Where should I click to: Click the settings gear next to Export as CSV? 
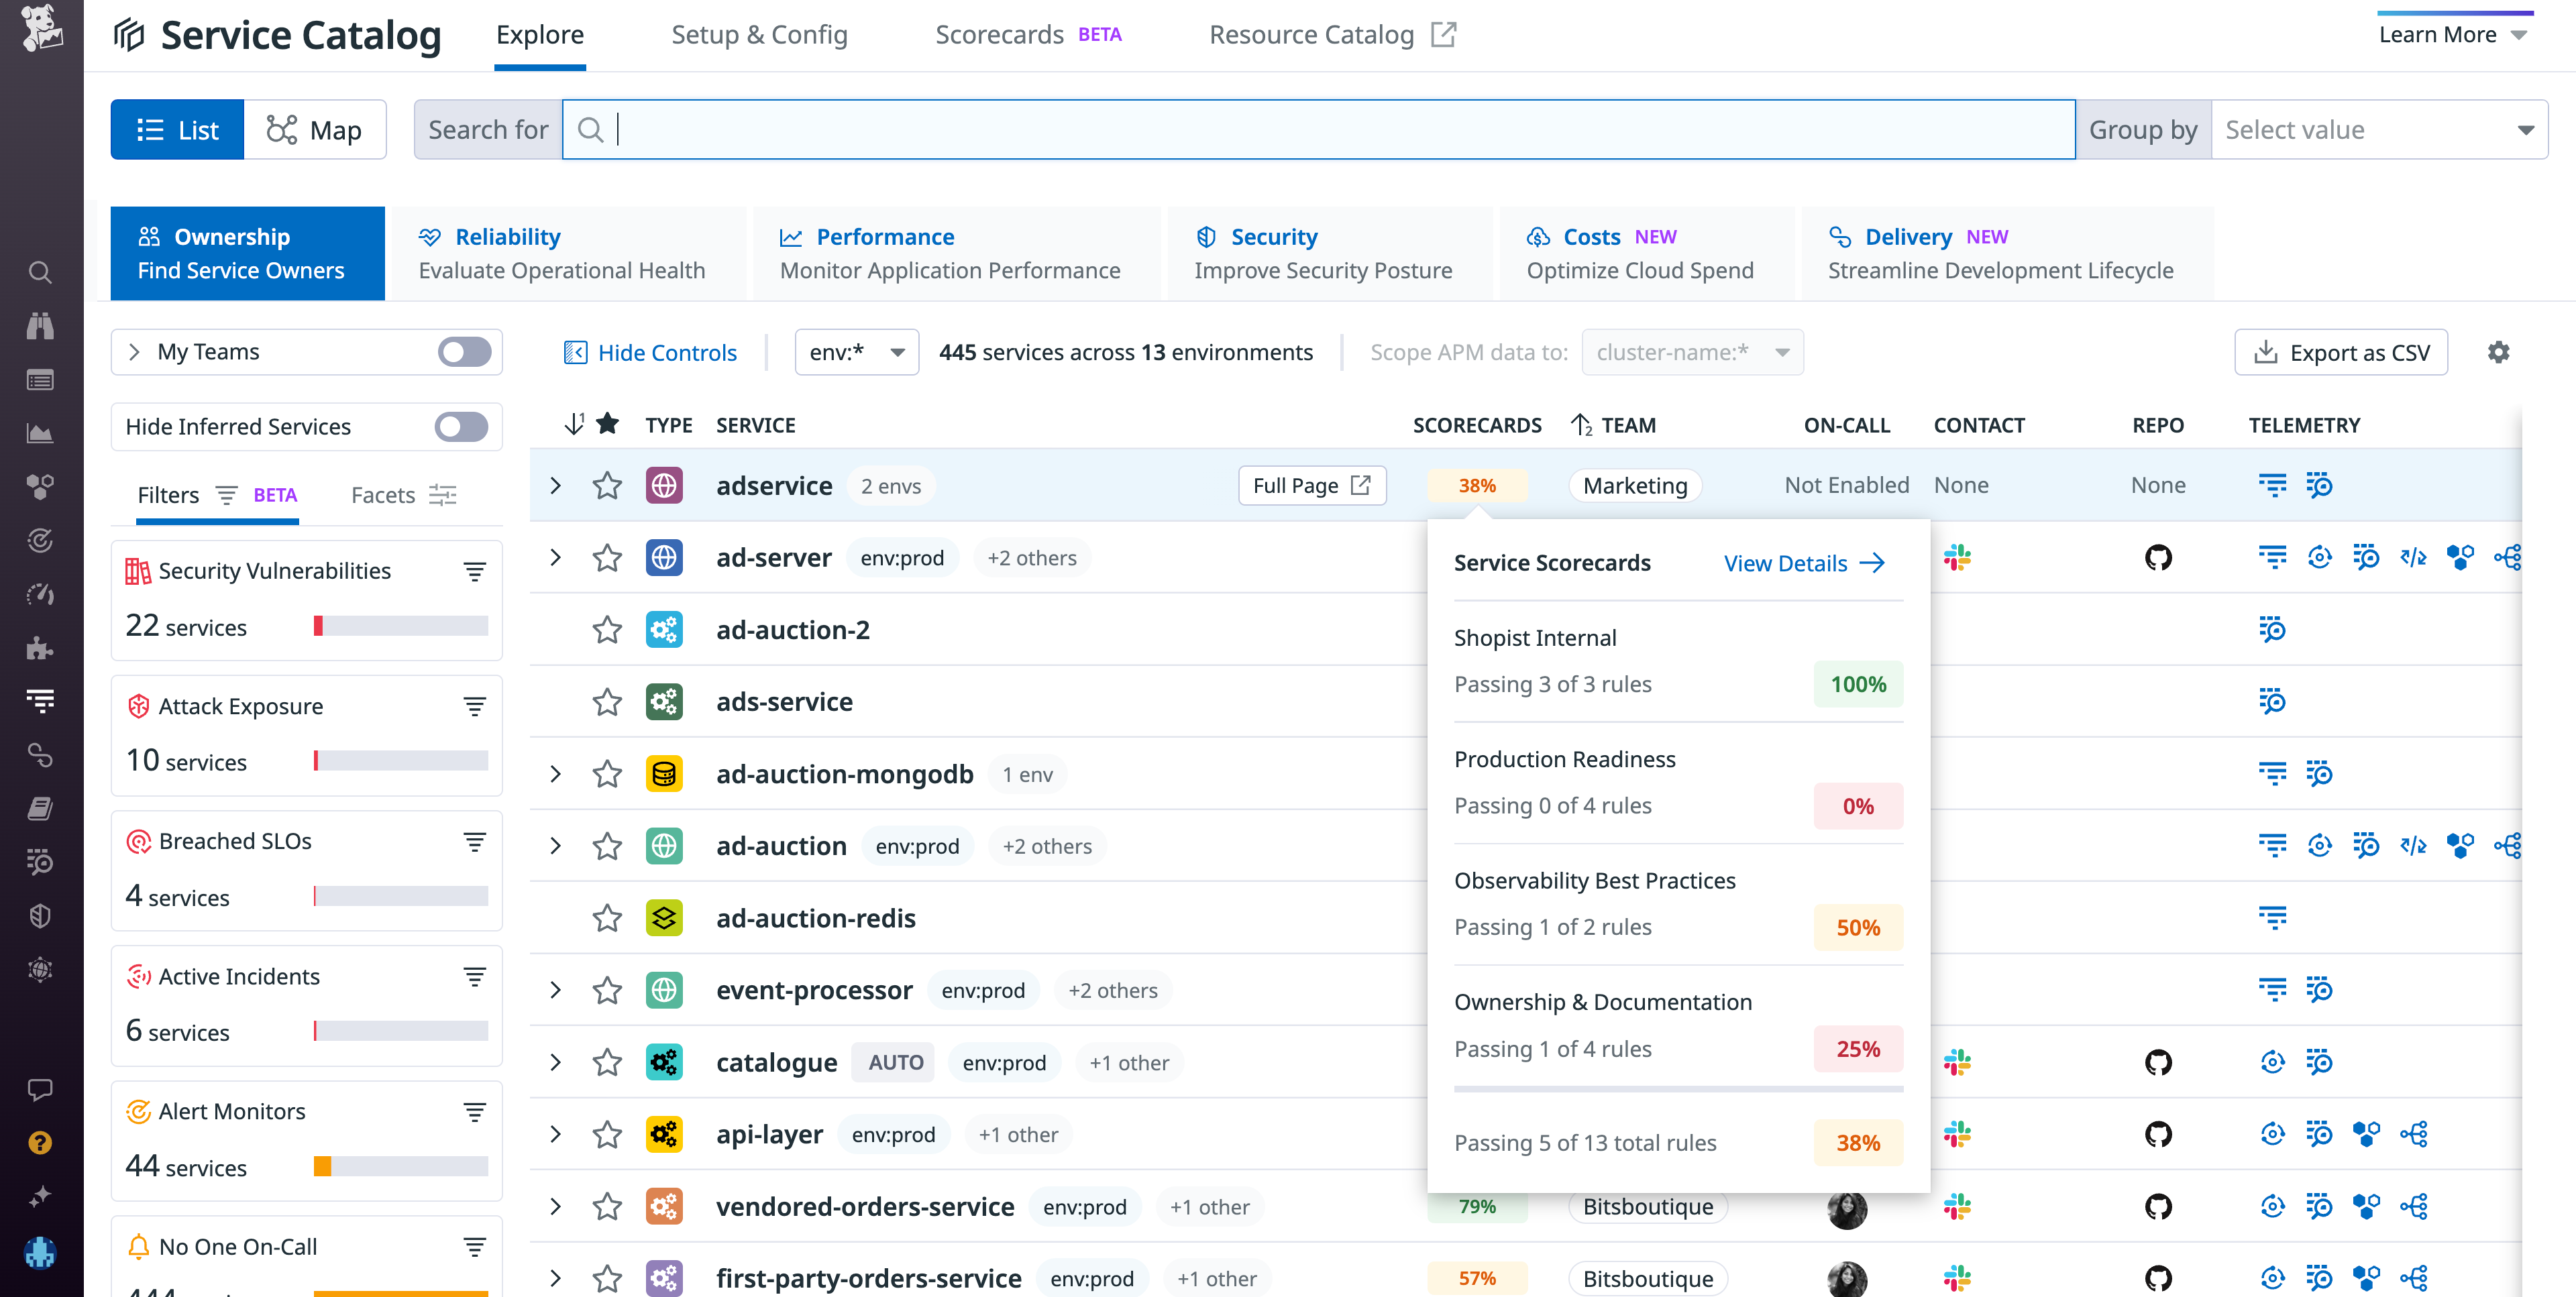tap(2500, 352)
